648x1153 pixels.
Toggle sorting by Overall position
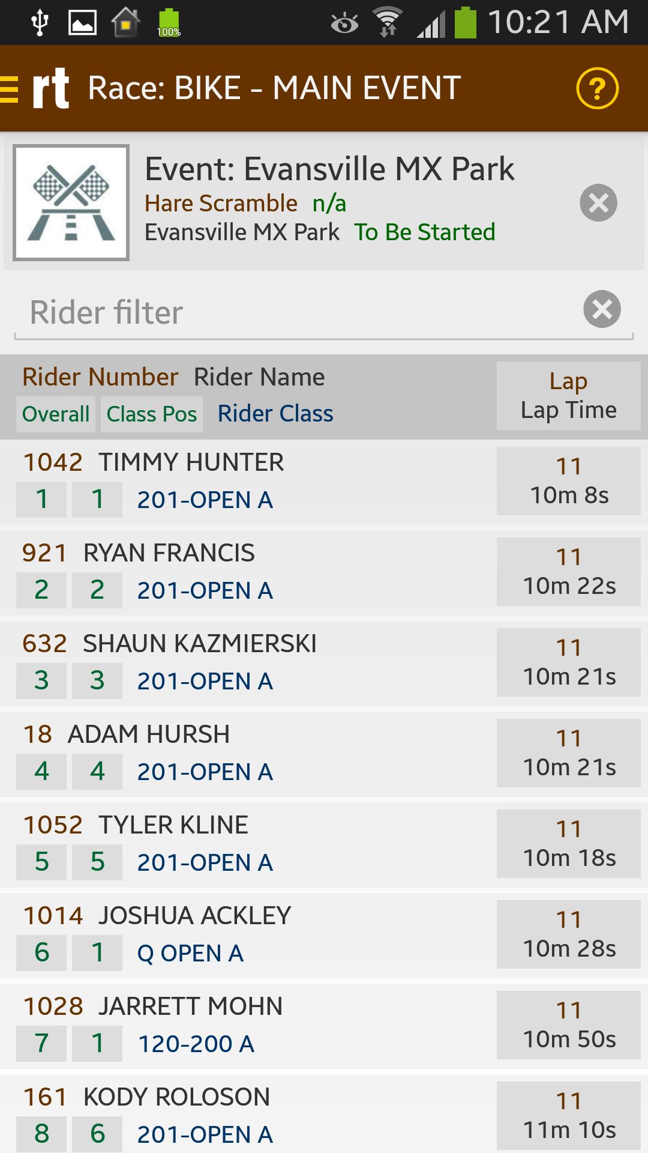(55, 414)
